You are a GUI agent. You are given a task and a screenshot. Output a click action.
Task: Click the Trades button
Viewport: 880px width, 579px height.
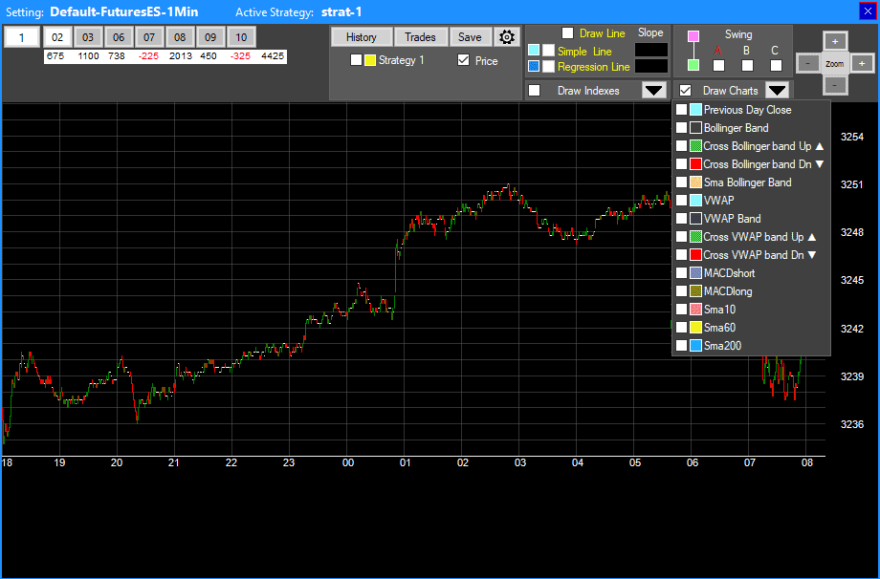pyautogui.click(x=420, y=37)
